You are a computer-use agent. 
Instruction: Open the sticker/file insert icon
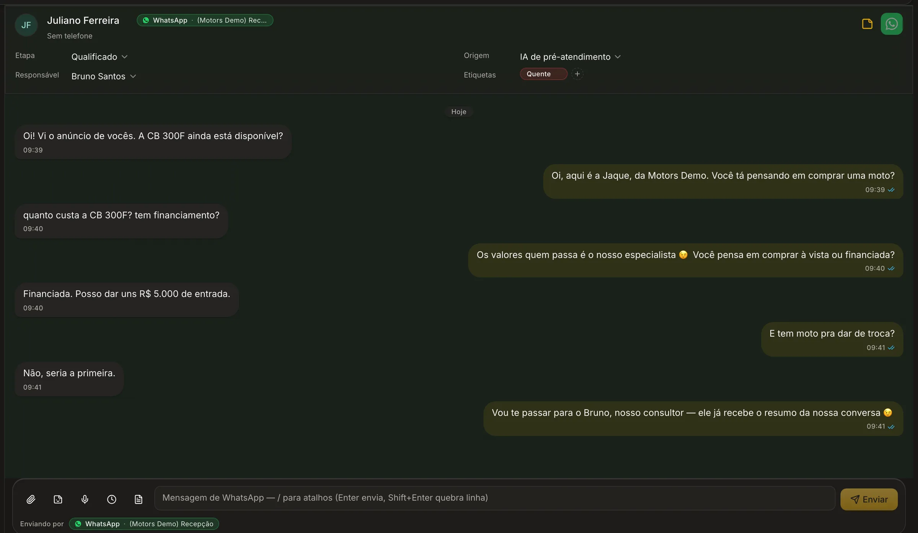coord(58,499)
